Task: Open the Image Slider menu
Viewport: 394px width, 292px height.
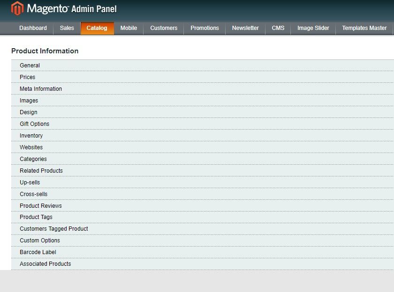Action: [x=313, y=28]
